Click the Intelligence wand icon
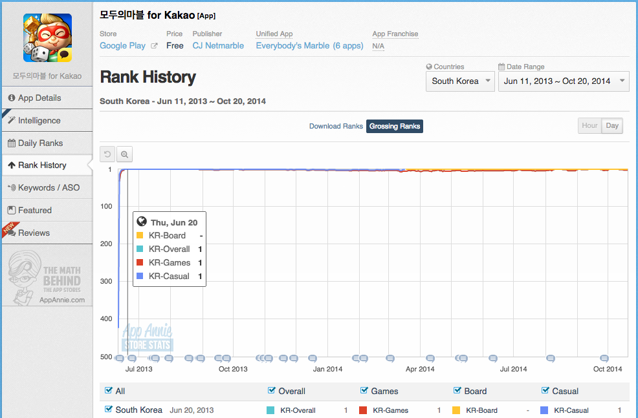Viewport: 638px width, 418px height. (x=12, y=120)
